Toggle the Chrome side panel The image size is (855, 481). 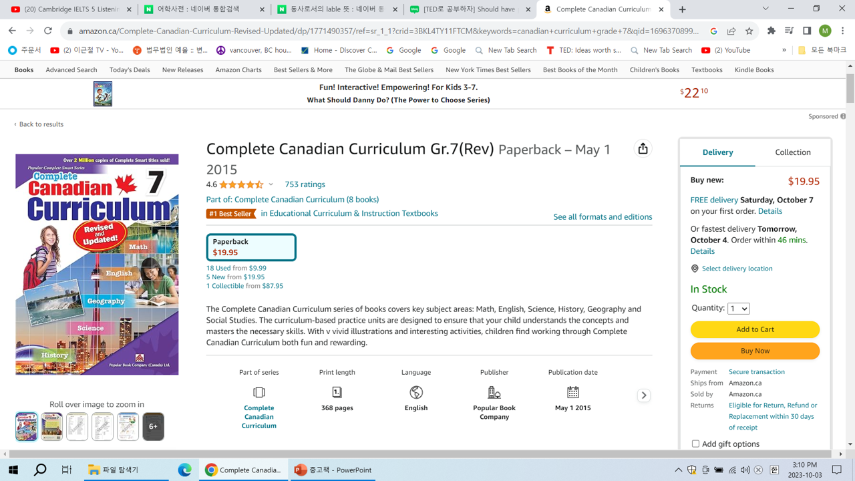click(x=807, y=31)
